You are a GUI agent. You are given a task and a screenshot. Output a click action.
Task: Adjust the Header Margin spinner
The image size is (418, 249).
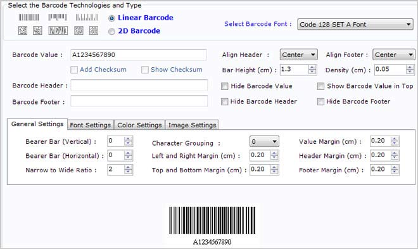pyautogui.click(x=395, y=155)
